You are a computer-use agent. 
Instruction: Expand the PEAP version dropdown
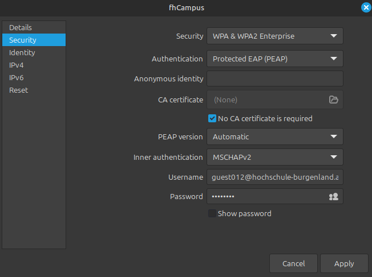click(x=275, y=137)
